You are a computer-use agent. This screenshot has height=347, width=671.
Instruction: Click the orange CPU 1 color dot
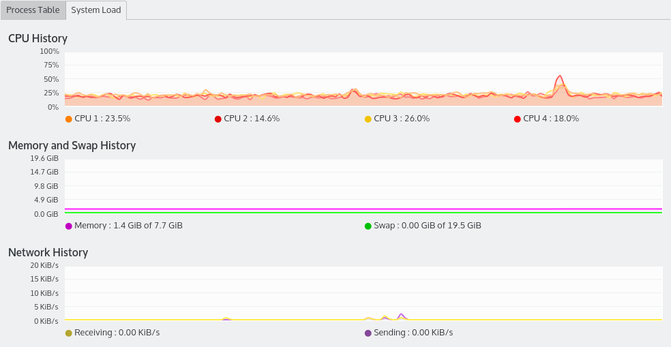point(68,119)
